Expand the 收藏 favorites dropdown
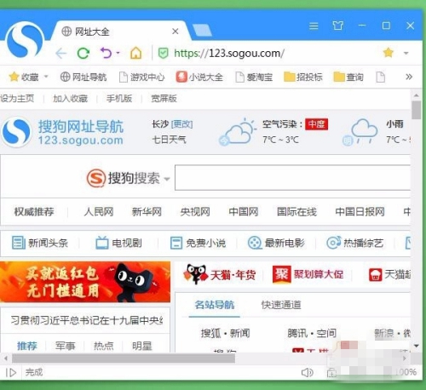Viewport: 426px width, 390px height. (46, 77)
